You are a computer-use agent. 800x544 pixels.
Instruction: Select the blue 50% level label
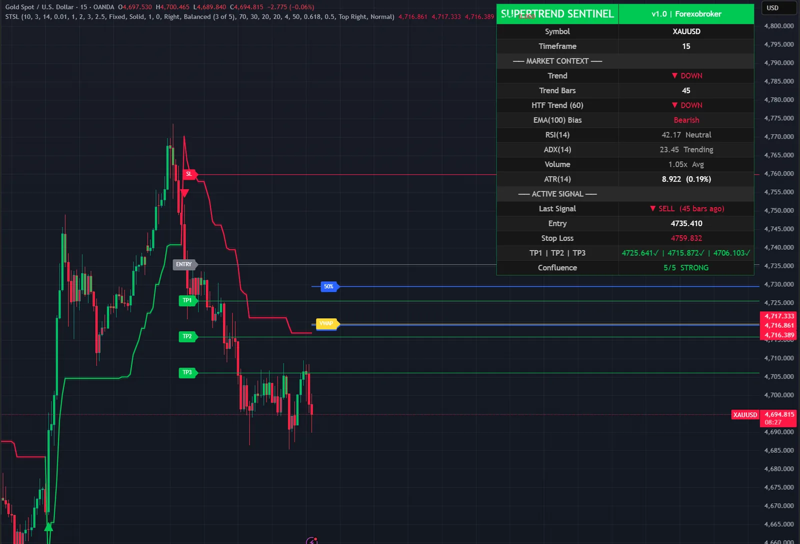coord(329,287)
